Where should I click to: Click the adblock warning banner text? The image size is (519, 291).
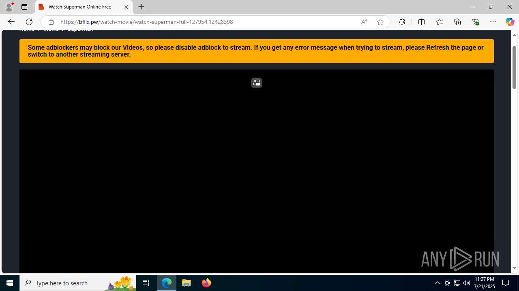[255, 51]
